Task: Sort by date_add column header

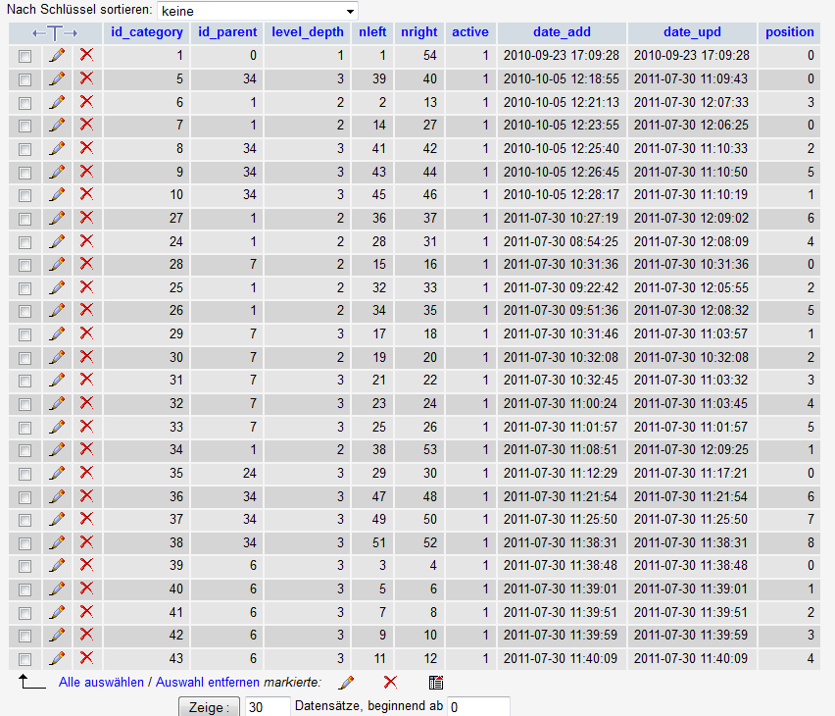Action: [562, 32]
